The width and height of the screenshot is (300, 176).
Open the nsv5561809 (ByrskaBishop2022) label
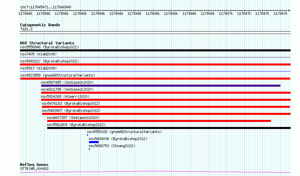(x=76, y=125)
